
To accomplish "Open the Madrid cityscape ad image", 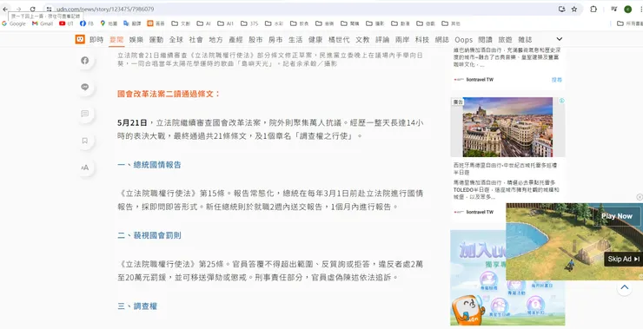I will click(x=507, y=127).
